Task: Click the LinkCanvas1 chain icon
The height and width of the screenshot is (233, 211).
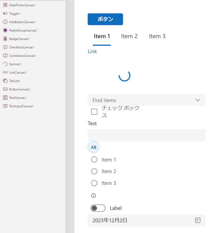Action: tap(5, 72)
